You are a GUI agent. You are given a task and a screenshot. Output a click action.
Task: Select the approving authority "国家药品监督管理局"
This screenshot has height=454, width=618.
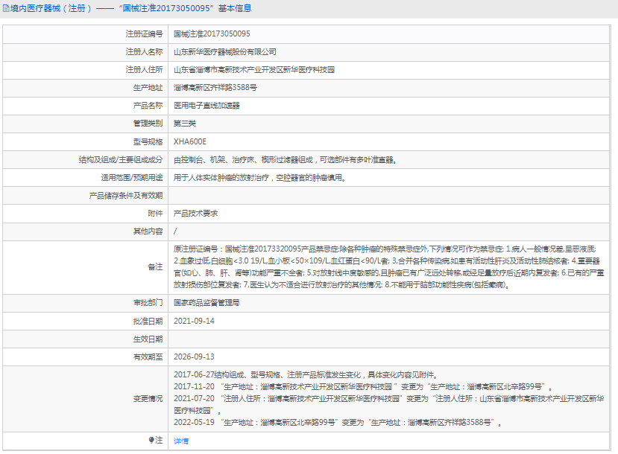(206, 302)
